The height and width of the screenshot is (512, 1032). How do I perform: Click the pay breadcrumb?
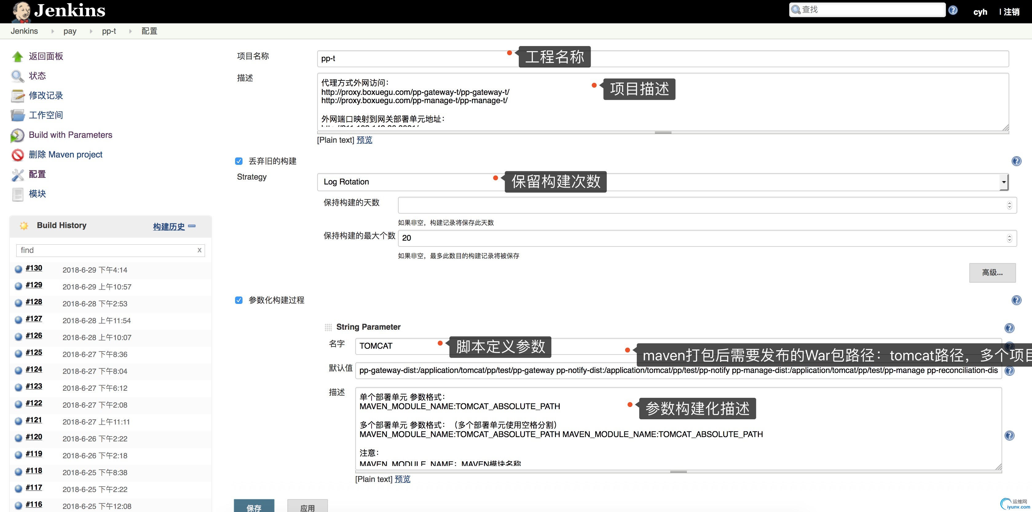point(70,31)
